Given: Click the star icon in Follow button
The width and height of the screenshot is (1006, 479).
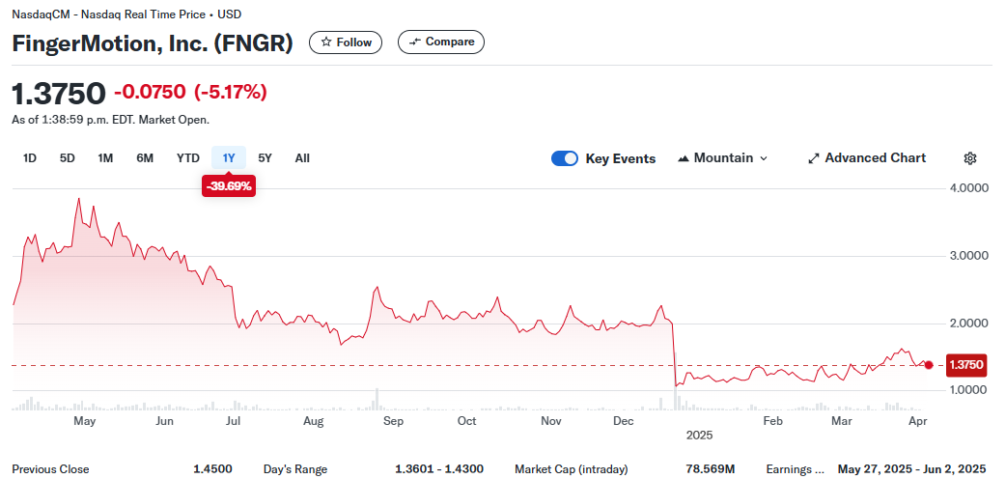Looking at the screenshot, I should click(x=326, y=42).
